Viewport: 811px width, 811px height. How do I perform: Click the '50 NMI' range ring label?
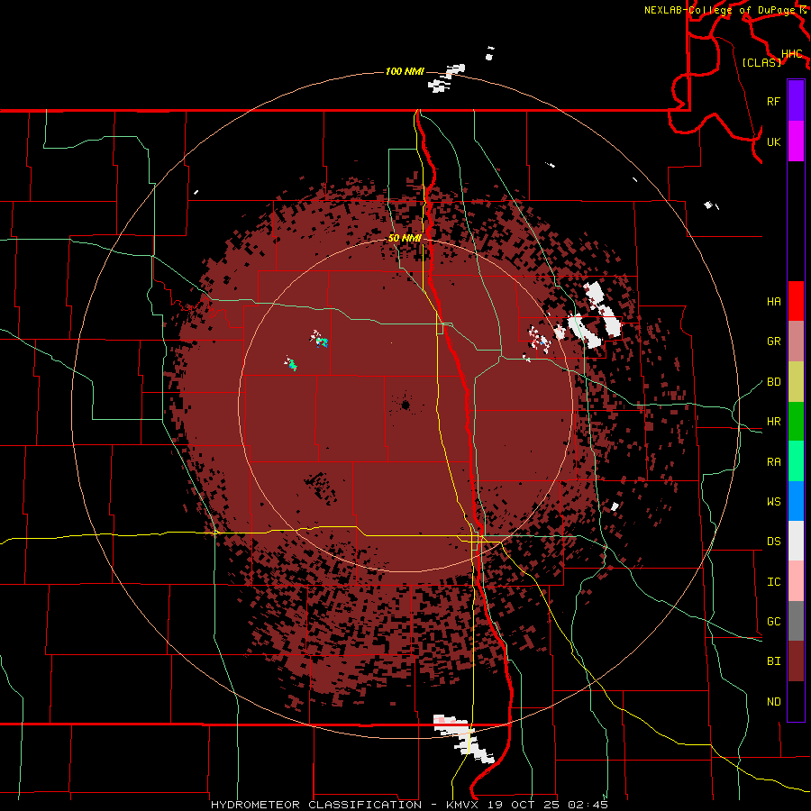pyautogui.click(x=405, y=239)
